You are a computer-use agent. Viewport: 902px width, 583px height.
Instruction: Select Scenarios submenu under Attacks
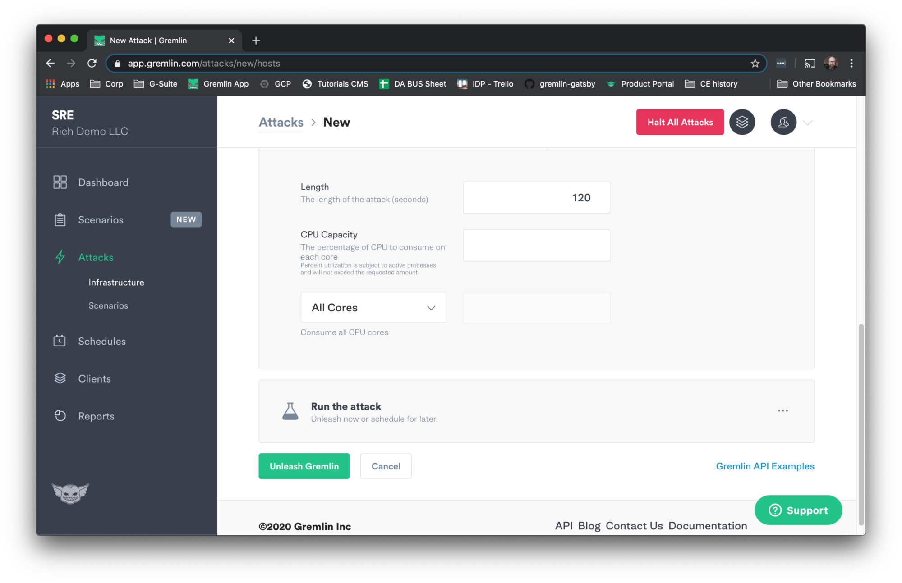[108, 305]
